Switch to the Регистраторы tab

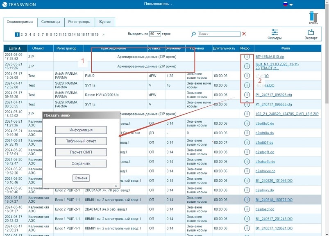tap(79, 22)
